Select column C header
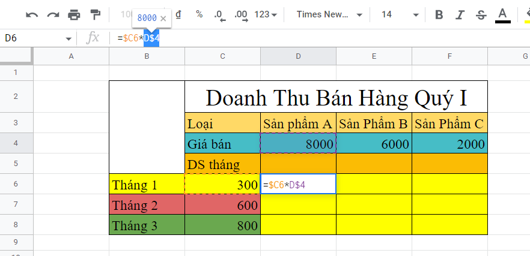530x256 pixels. pos(222,56)
